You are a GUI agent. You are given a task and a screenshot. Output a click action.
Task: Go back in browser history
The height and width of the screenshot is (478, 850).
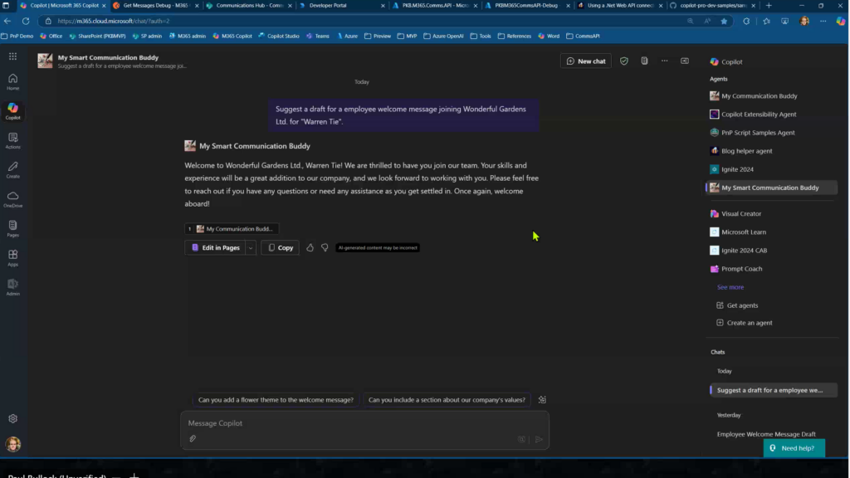(x=7, y=21)
